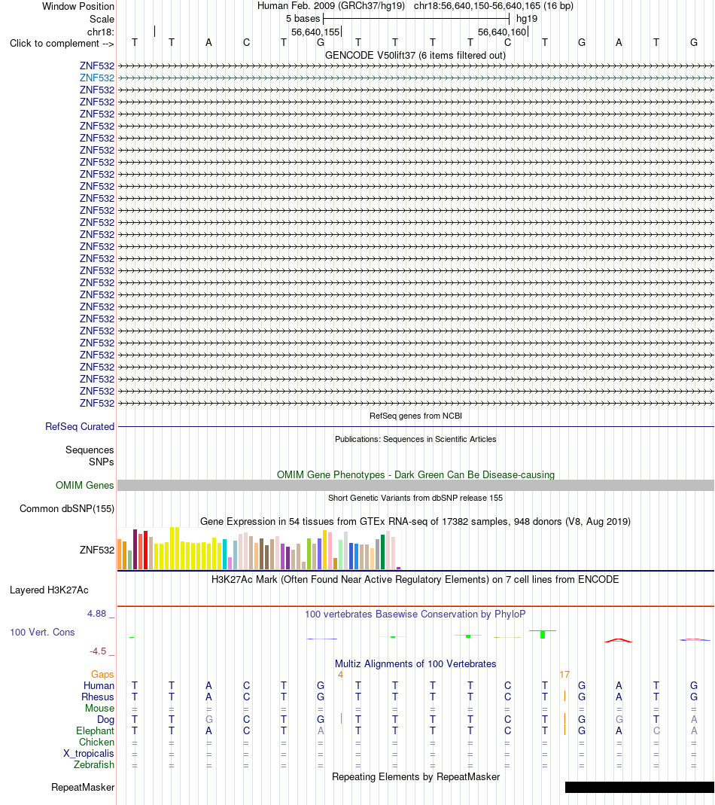715x805 pixels.
Task: Click the orange gap count '4'
Action: (x=340, y=675)
